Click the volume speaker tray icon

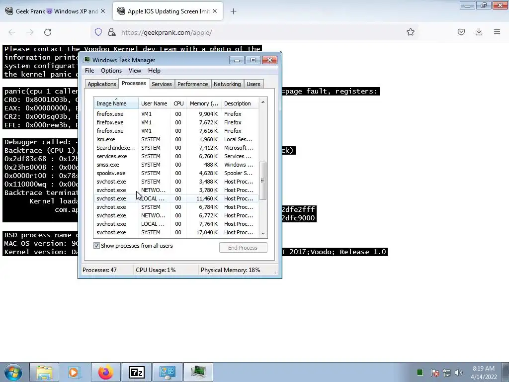coord(458,372)
